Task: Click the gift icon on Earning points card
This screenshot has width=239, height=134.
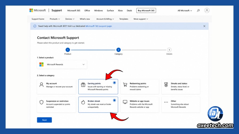Action: [83, 85]
